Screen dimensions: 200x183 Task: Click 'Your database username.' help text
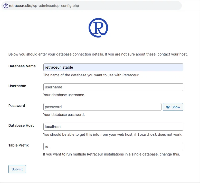coord(64,95)
